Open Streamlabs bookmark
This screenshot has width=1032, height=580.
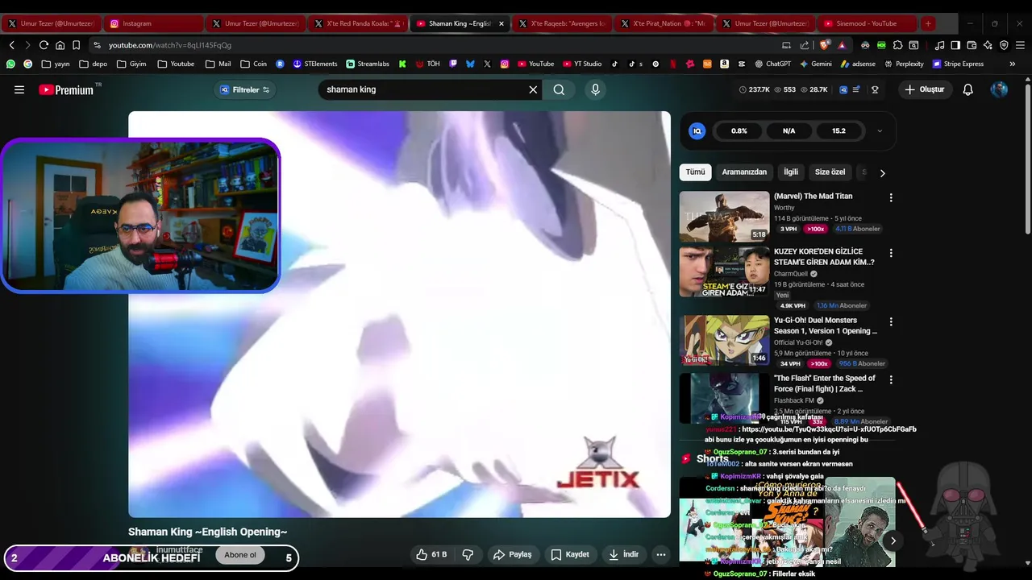coord(367,64)
